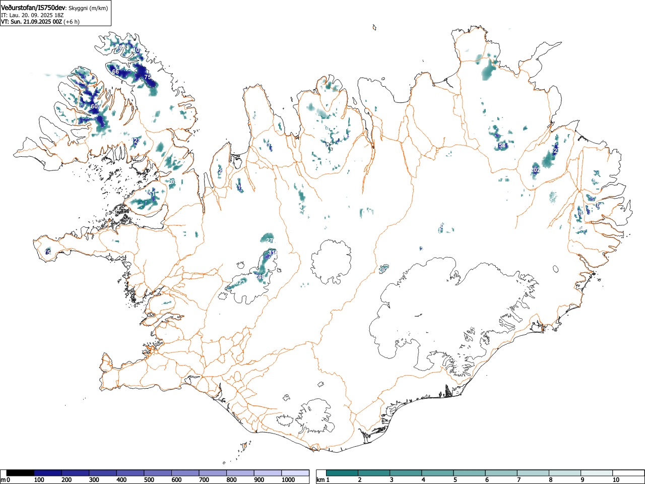Viewport: 645px width, 484px height.
Task: Select the 'IT: Lau. 20. 09. 2025 18Z' line
Action: (32, 15)
